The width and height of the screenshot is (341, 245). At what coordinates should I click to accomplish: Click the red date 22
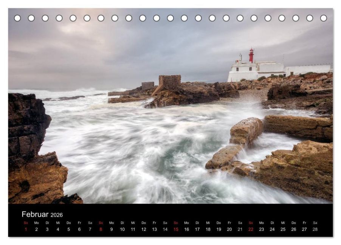pyautogui.click(x=250, y=228)
